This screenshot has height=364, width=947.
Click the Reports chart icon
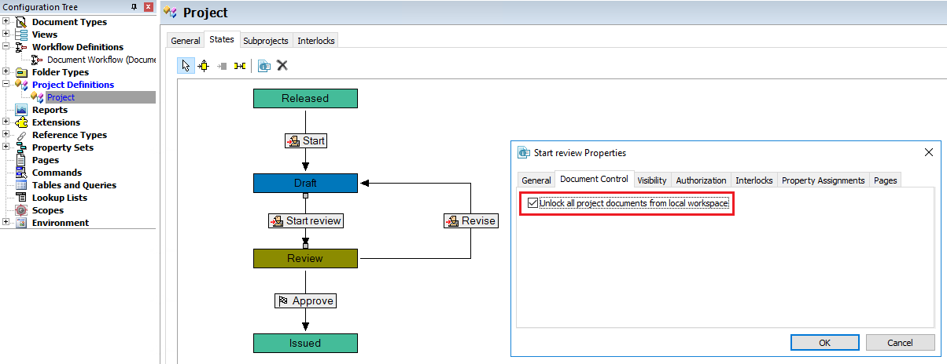pyautogui.click(x=21, y=110)
